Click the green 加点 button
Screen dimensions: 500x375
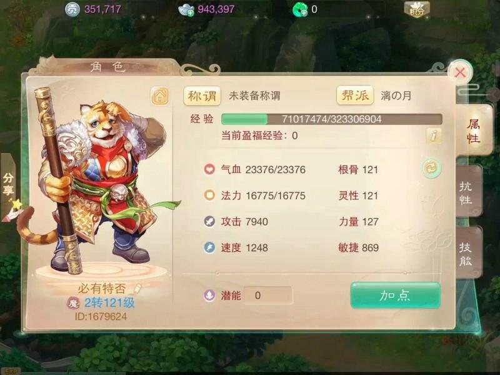pyautogui.click(x=396, y=295)
